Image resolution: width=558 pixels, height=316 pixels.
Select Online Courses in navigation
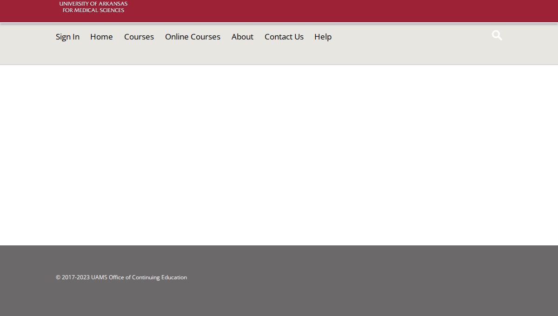193,37
